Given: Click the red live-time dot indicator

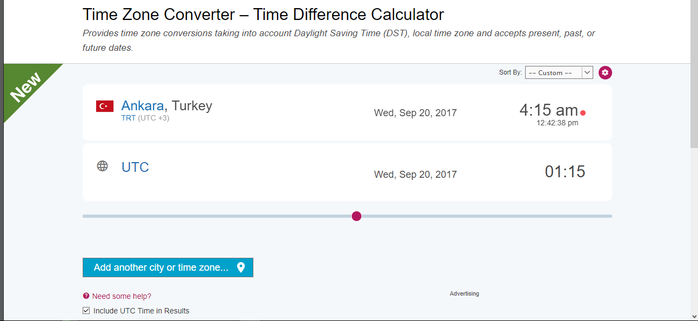Looking at the screenshot, I should coord(583,113).
